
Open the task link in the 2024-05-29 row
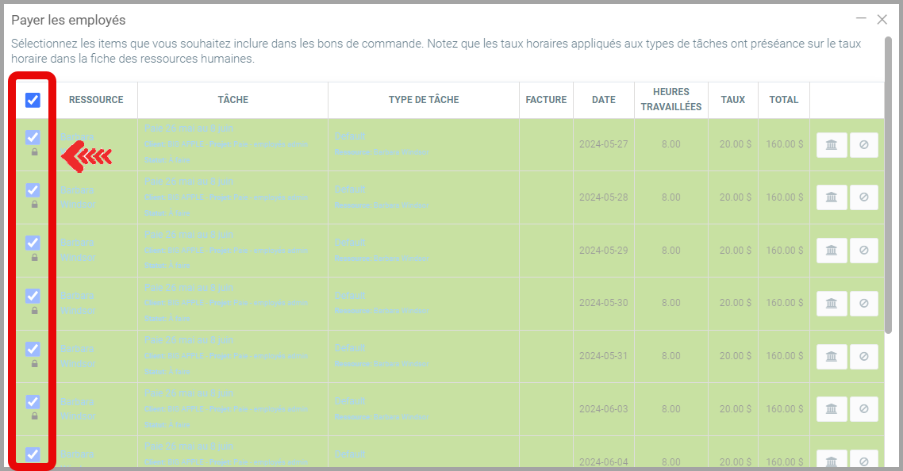[189, 235]
